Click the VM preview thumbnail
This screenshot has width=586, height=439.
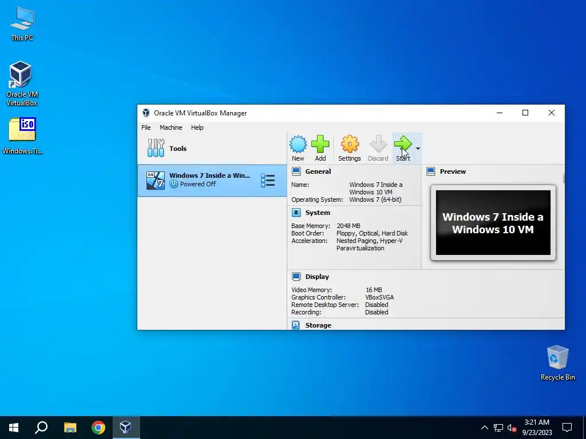493,223
